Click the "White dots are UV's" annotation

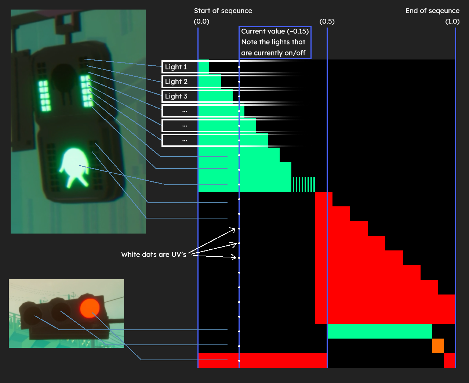click(x=154, y=254)
